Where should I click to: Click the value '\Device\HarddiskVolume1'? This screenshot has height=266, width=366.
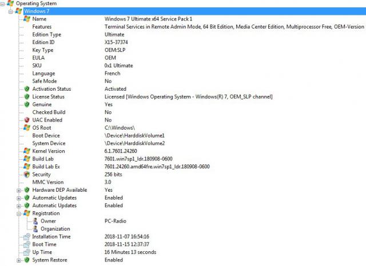click(134, 135)
